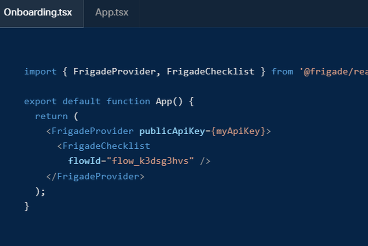Click the flowId attribute name
Screen dimensions: 368x246
[84, 161]
